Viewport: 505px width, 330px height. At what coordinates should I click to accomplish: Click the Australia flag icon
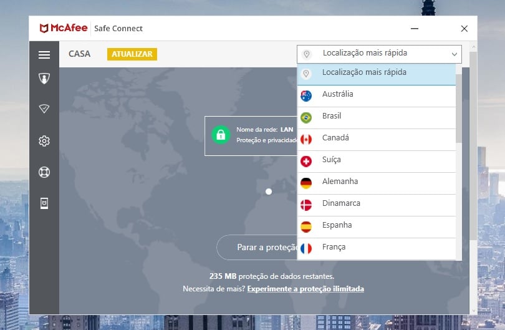click(x=306, y=95)
